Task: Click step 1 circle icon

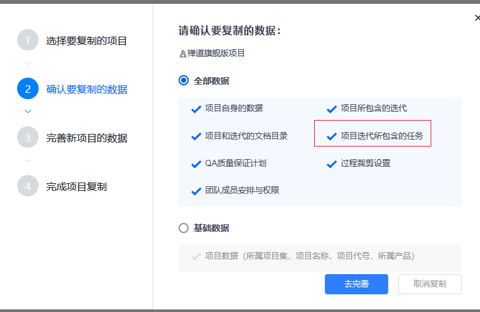Action: pyautogui.click(x=28, y=41)
